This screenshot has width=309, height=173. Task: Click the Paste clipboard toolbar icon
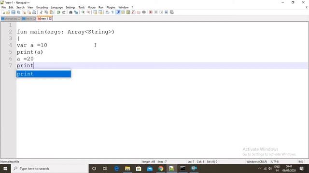point(52,12)
